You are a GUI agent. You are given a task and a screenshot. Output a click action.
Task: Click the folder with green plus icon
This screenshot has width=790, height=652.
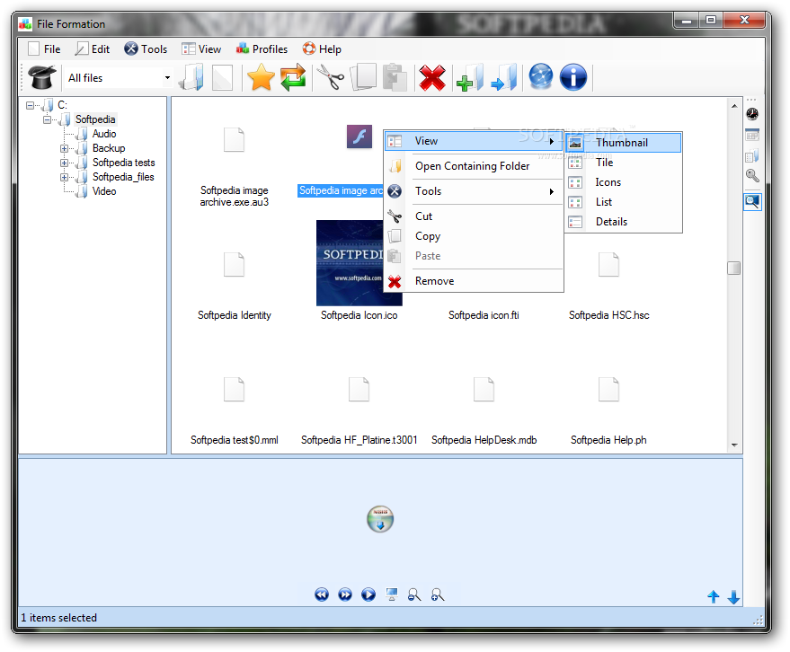click(x=470, y=77)
